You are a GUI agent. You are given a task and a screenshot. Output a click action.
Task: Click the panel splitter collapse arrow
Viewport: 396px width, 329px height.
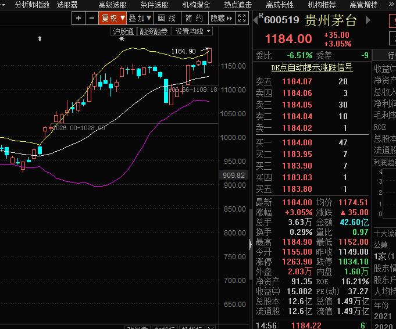(x=251, y=244)
